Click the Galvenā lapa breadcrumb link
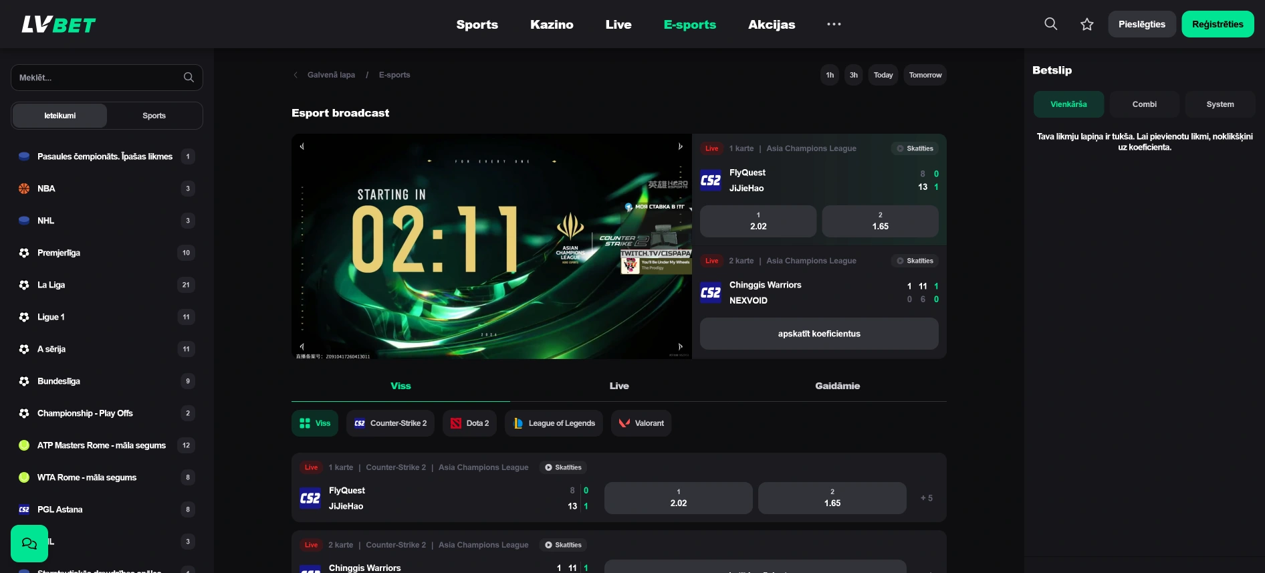 pyautogui.click(x=331, y=75)
